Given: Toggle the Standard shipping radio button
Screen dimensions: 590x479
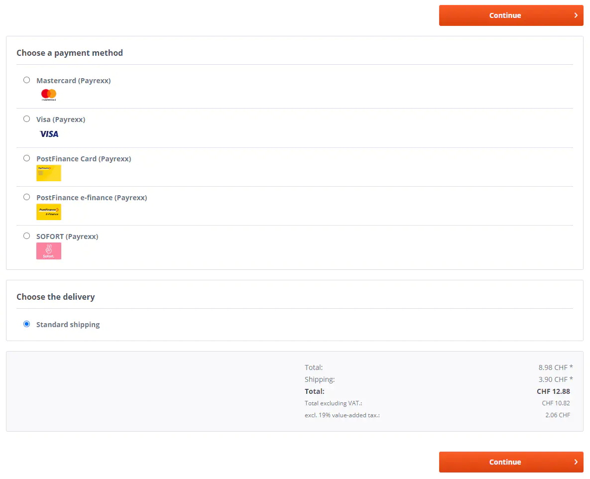Looking at the screenshot, I should [x=27, y=324].
